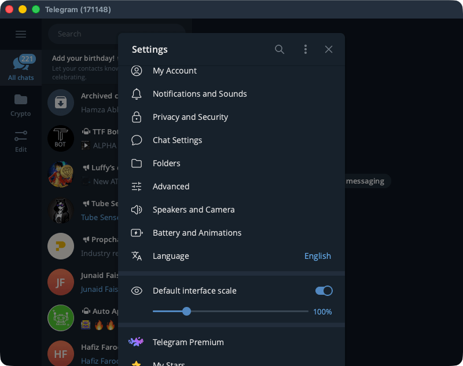Viewport: 463px width, 366px height.
Task: Open the three-dot menu in Settings
Action: pyautogui.click(x=306, y=49)
